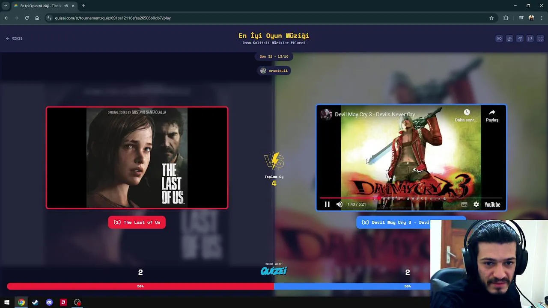Click the blue 50% vote bar
This screenshot has height=308, width=548.
[x=352, y=286]
